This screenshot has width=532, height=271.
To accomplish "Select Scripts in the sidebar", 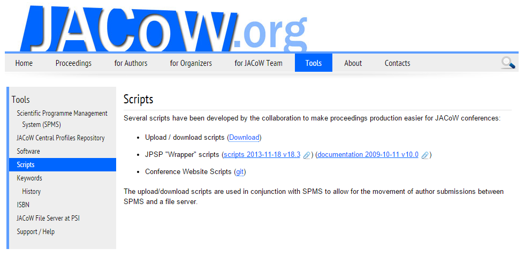I will tap(63, 165).
